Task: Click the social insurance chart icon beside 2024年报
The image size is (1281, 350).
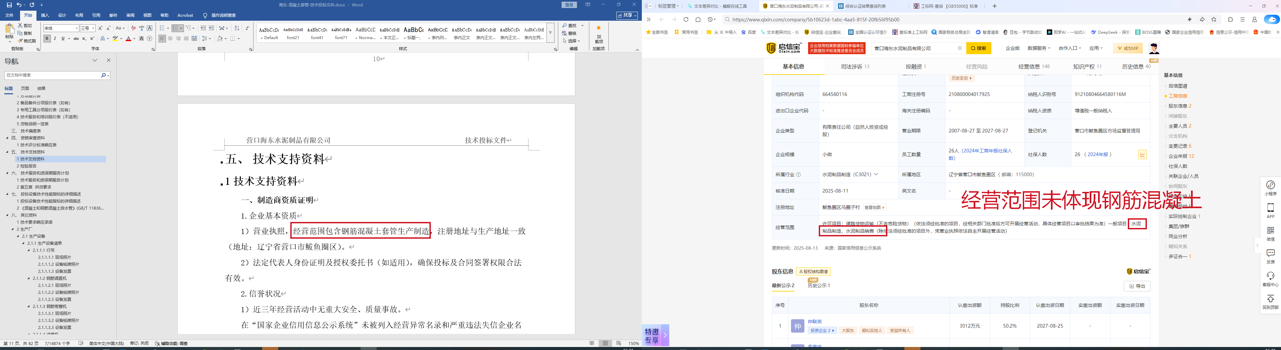Action: (x=1142, y=155)
